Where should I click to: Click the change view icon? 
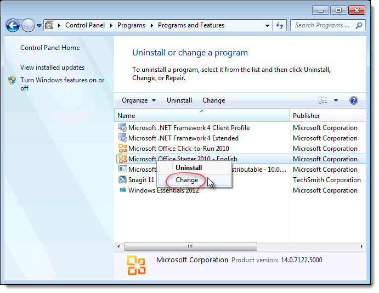tap(323, 100)
